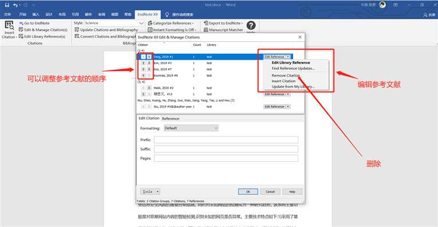Click Convert Citations and Bibliography

click(x=105, y=36)
